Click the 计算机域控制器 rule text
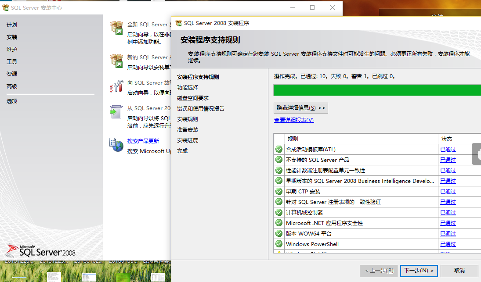The width and height of the screenshot is (481, 282). point(304,212)
